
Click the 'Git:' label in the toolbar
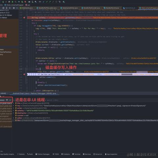coord(40,2)
